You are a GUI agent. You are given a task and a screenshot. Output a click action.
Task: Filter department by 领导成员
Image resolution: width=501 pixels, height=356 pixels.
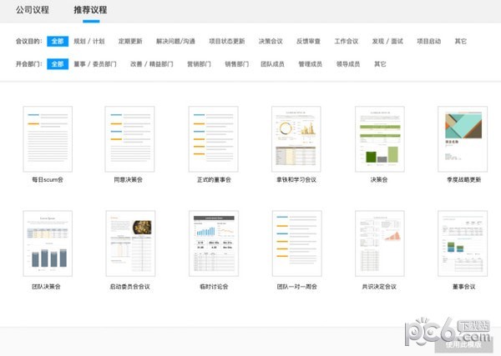[x=347, y=64]
